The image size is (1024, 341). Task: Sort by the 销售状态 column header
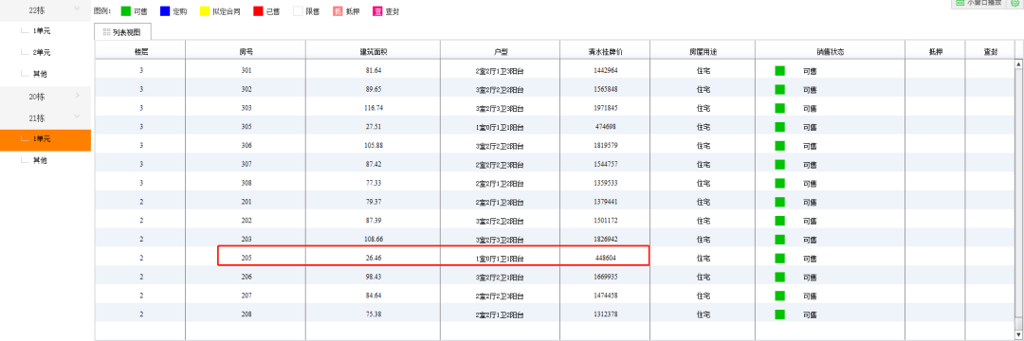(830, 50)
